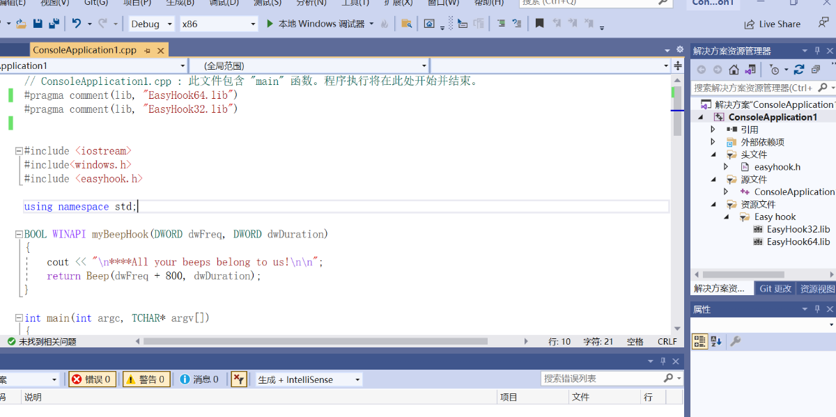Collapse the Easy hook folder
This screenshot has width=836, height=417.
click(x=726, y=217)
